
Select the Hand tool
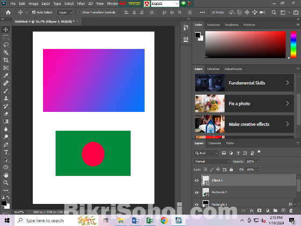[x=6, y=175]
